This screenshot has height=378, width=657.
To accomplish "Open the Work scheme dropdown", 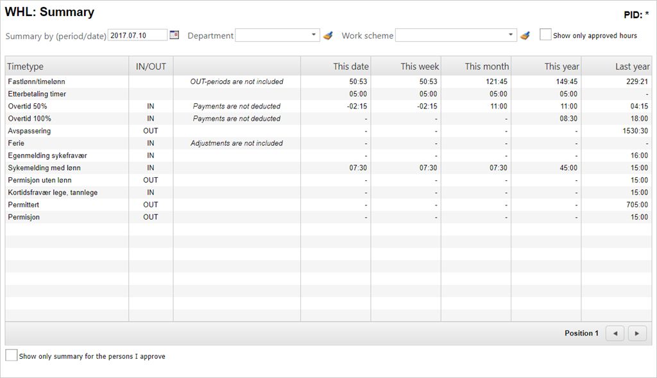I will tap(511, 35).
